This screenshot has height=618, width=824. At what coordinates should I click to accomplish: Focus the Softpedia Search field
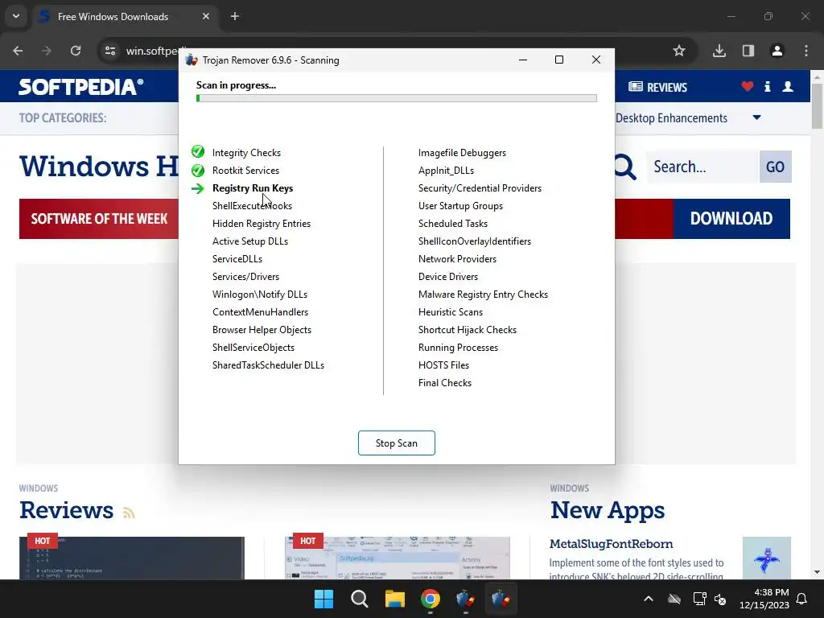point(702,167)
